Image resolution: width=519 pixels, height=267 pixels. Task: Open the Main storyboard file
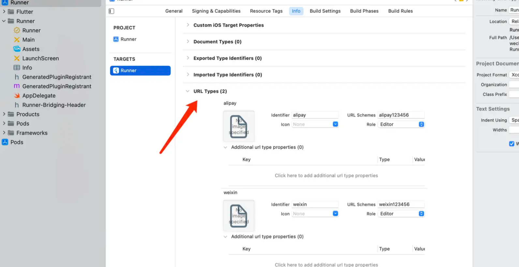28,40
